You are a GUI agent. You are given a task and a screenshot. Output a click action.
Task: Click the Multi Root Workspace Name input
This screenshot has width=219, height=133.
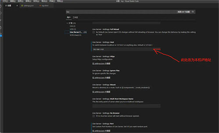pyautogui.click(x=126, y=106)
